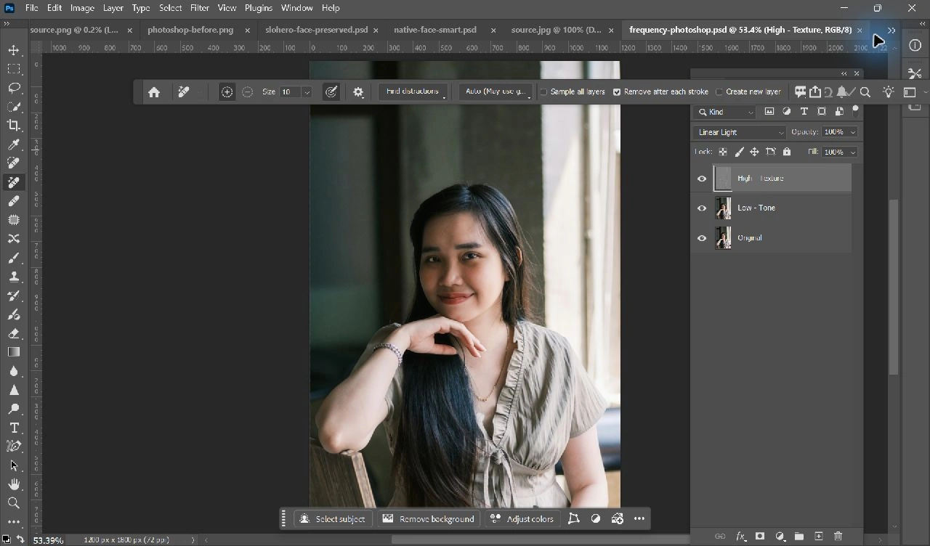Screen dimensions: 930x546
Task: Enable Sample all layers checkbox
Action: [543, 92]
